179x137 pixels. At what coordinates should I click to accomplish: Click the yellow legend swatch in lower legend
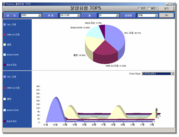click(x=4, y=99)
